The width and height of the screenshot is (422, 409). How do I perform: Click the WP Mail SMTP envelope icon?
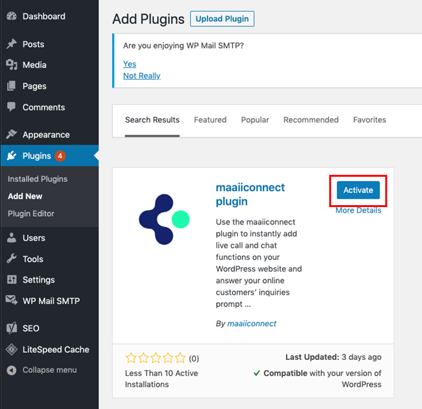pyautogui.click(x=12, y=301)
